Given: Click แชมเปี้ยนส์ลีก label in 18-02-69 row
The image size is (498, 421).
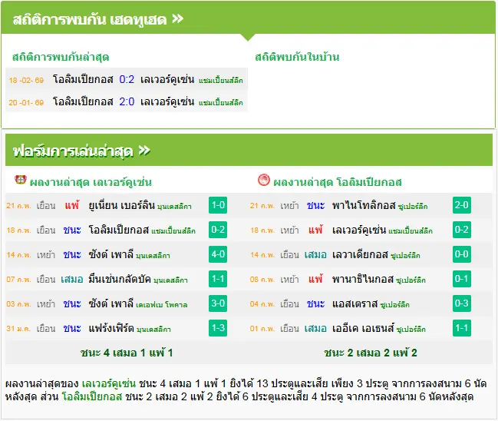Looking at the screenshot, I should [x=221, y=81].
